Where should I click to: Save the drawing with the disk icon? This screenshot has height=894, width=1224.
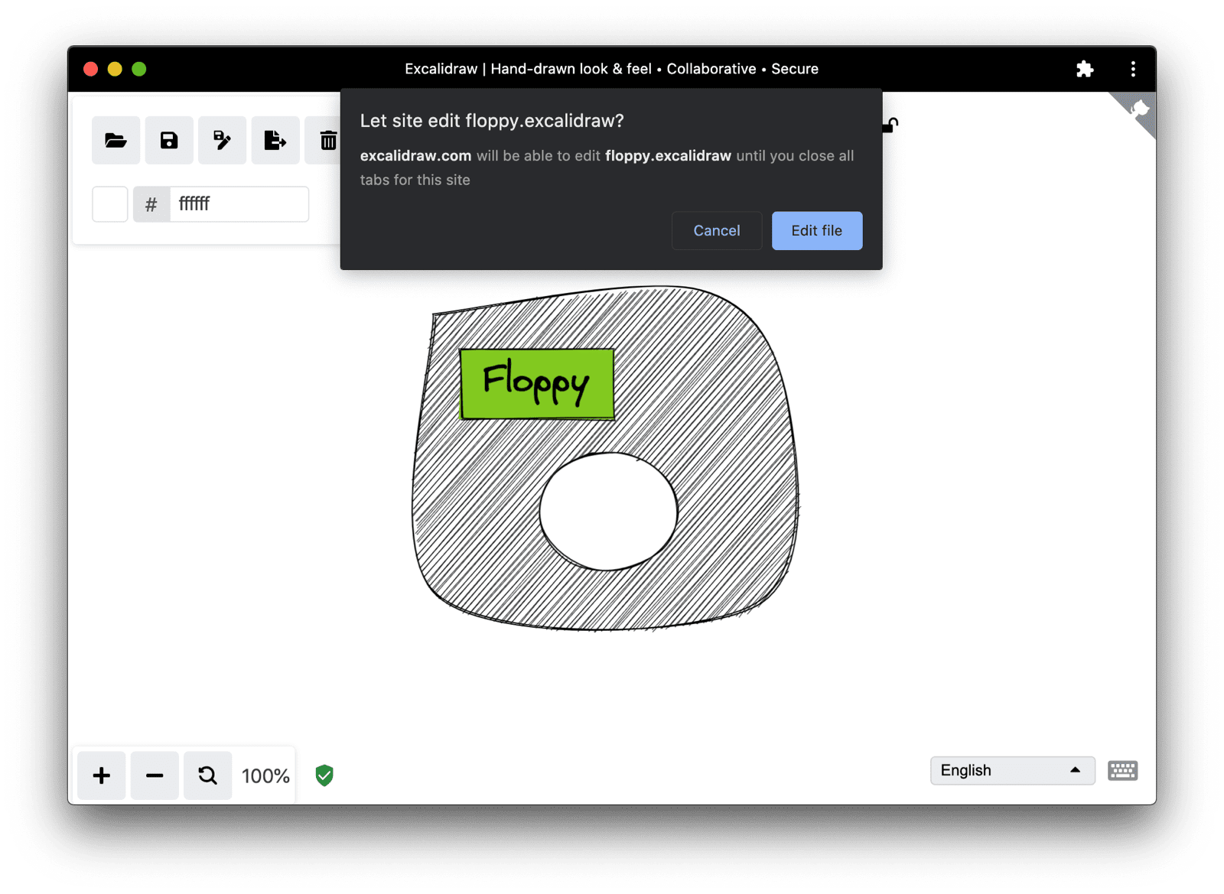click(x=168, y=140)
